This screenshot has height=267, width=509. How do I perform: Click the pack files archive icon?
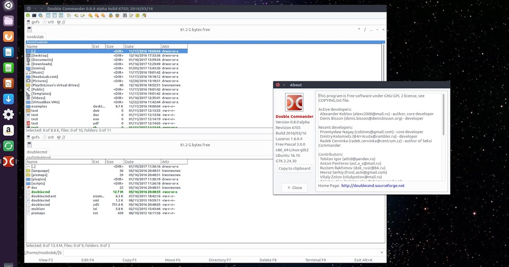tap(111, 15)
